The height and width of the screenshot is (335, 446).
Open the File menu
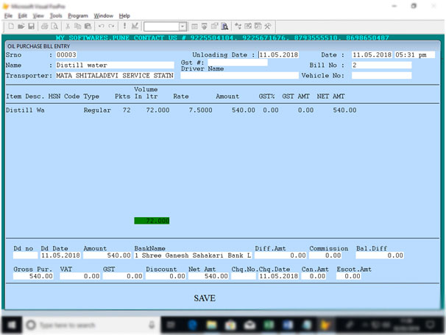coord(8,15)
